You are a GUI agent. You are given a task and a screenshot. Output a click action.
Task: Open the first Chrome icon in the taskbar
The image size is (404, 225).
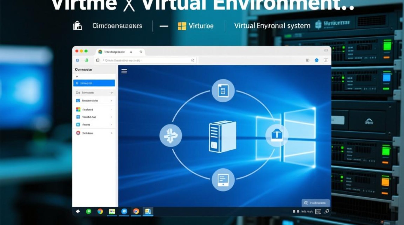(x=100, y=211)
